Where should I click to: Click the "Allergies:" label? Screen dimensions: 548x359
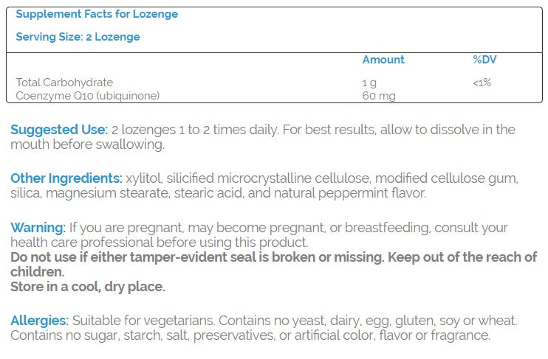[40, 321]
